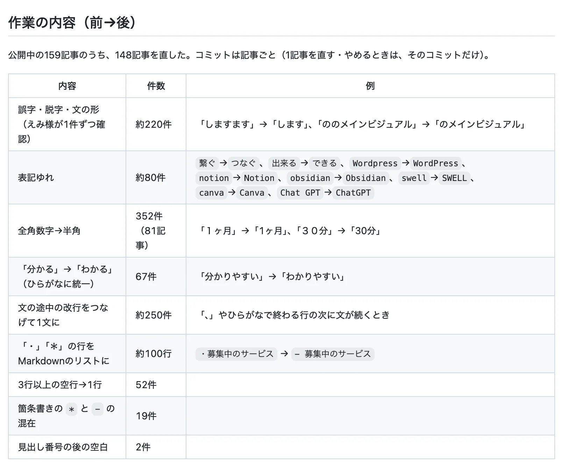
Task: Click the code tag SWELL
Action: coord(454,178)
